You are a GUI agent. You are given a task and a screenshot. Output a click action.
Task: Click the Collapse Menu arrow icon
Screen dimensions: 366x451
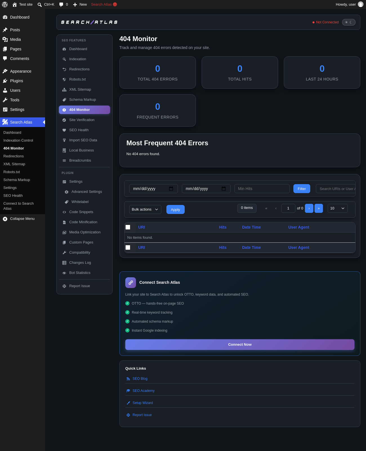[5, 219]
